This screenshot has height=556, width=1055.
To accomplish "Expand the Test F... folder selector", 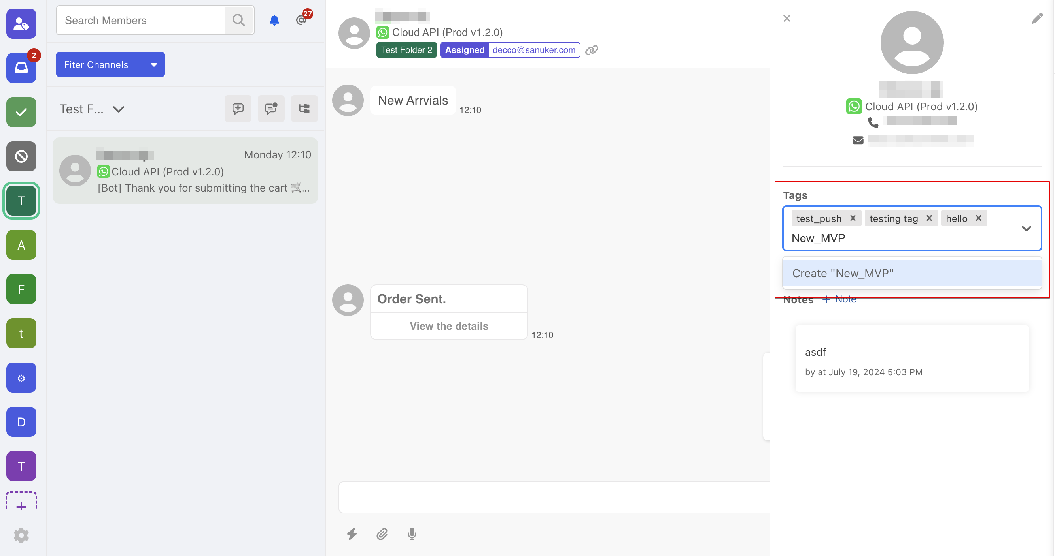I will [92, 109].
